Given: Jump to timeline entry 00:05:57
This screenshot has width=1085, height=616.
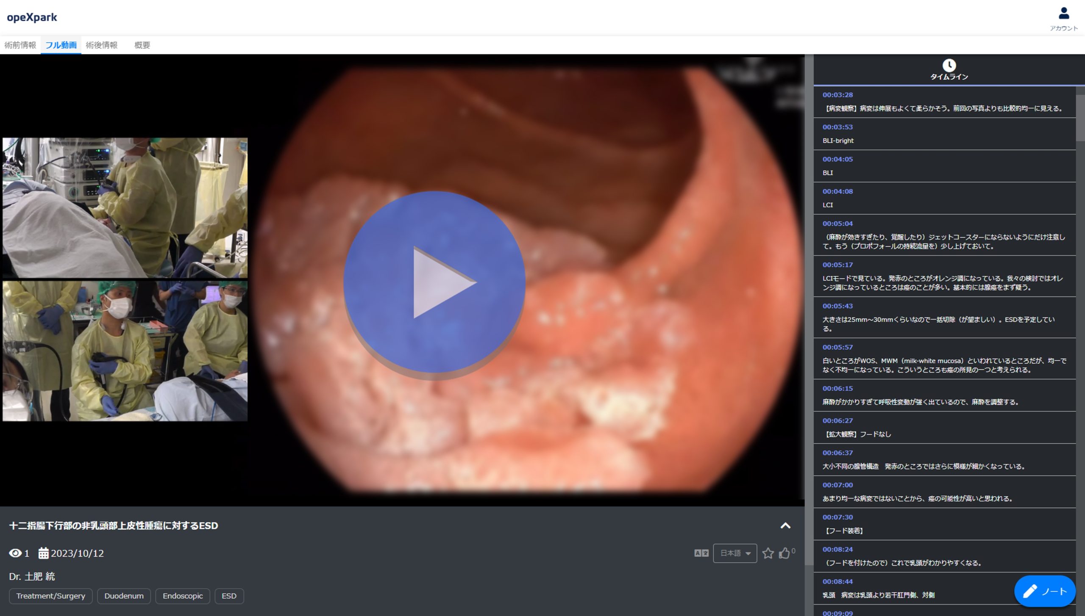Looking at the screenshot, I should click(944, 358).
